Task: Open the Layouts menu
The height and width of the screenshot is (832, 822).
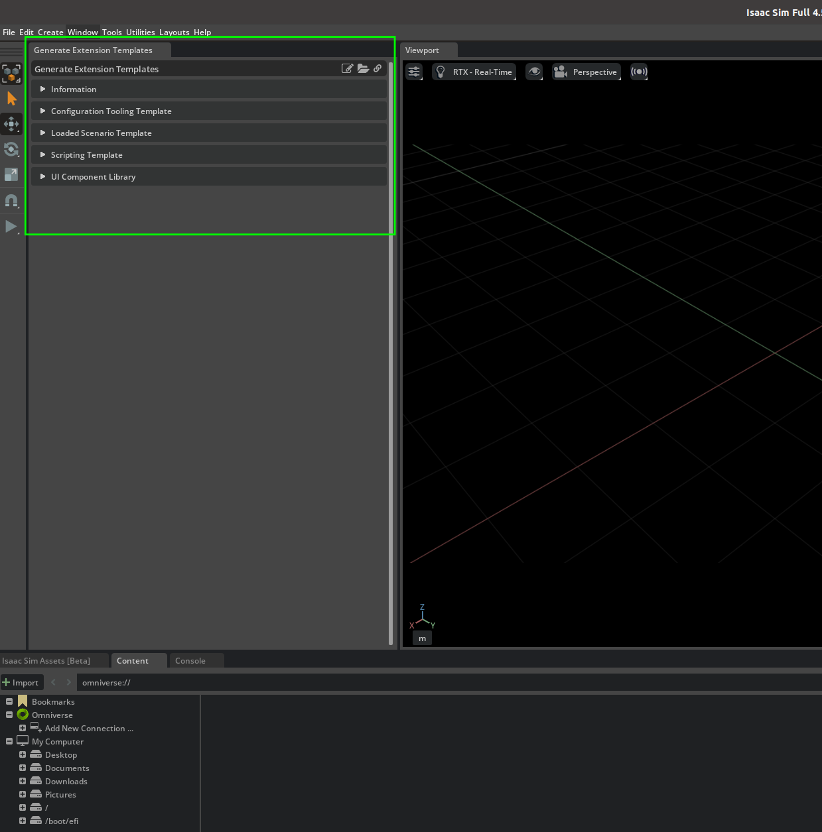Action: point(174,32)
